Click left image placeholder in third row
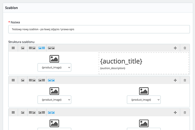 tap(54, 123)
